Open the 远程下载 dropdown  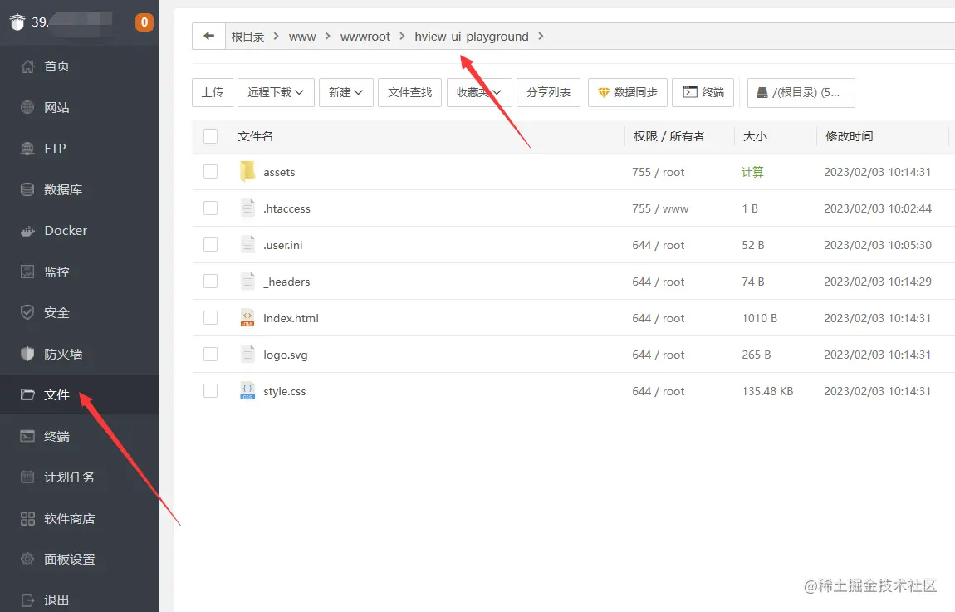[x=276, y=92]
